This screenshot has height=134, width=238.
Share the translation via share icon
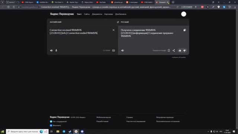pyautogui.click(x=174, y=51)
